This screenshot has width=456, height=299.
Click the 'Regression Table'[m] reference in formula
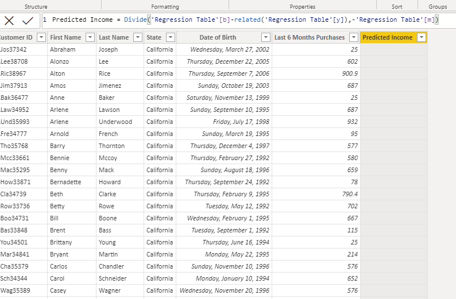pyautogui.click(x=395, y=20)
